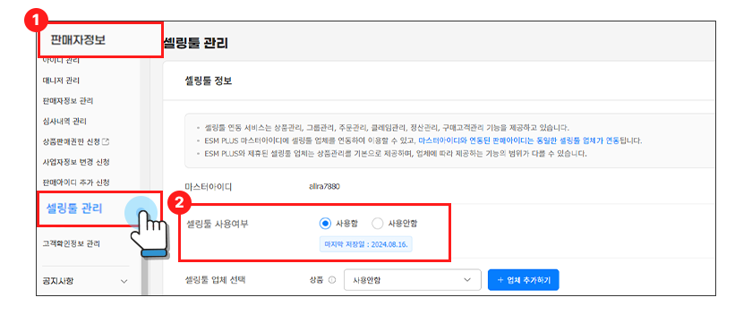752x323 pixels.
Task: Go to 매니저 관리 in sidebar
Action: tap(61, 80)
